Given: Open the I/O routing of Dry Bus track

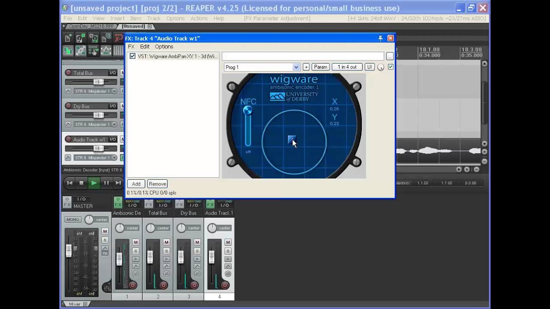Looking at the screenshot, I should pyautogui.click(x=113, y=106).
